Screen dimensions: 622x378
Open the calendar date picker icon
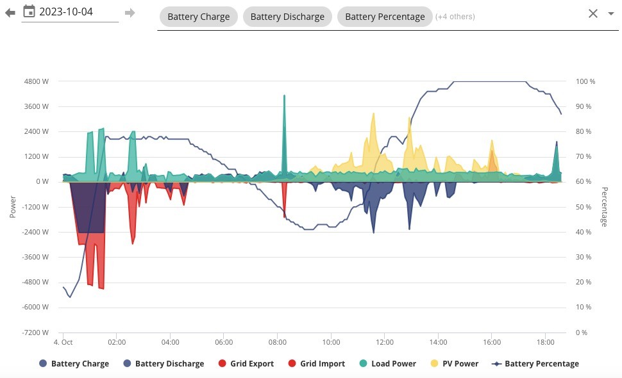click(29, 12)
